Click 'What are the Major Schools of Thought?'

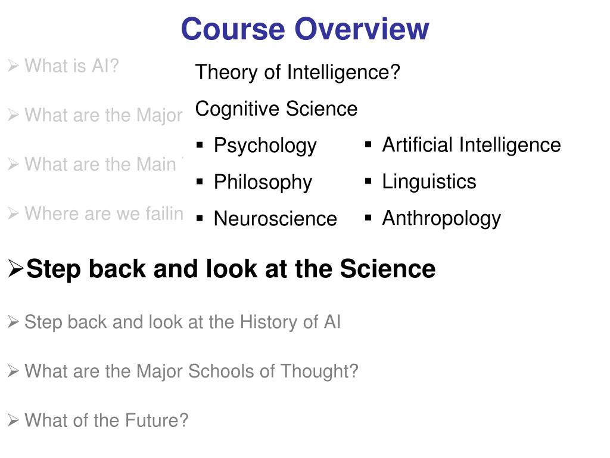pyautogui.click(x=191, y=372)
